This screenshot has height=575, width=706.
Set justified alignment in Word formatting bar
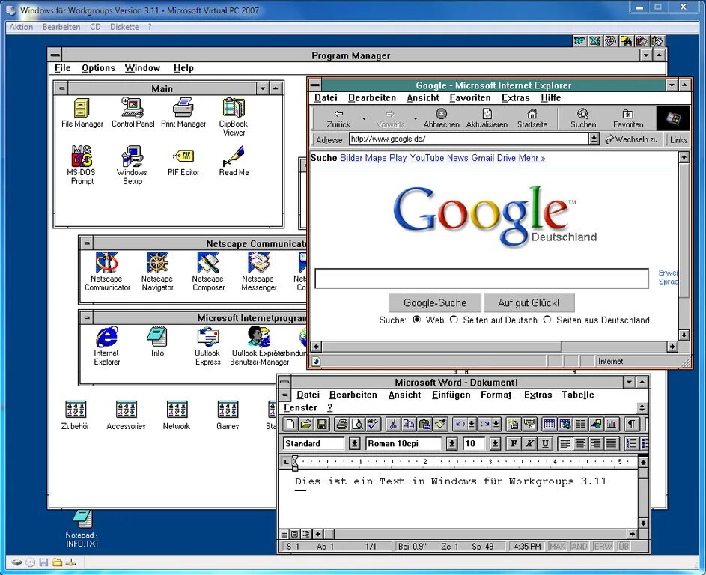point(611,443)
